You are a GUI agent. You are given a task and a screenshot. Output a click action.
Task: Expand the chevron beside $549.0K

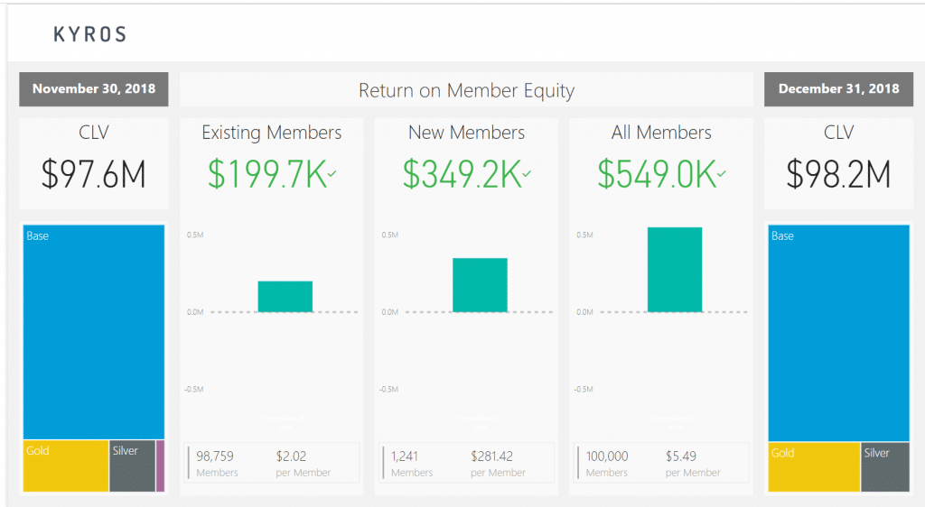click(724, 173)
